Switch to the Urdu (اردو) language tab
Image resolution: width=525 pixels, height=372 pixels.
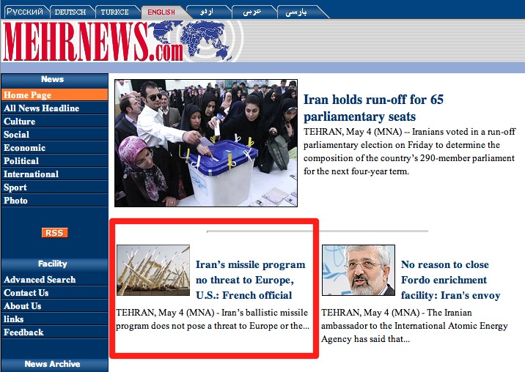point(207,12)
